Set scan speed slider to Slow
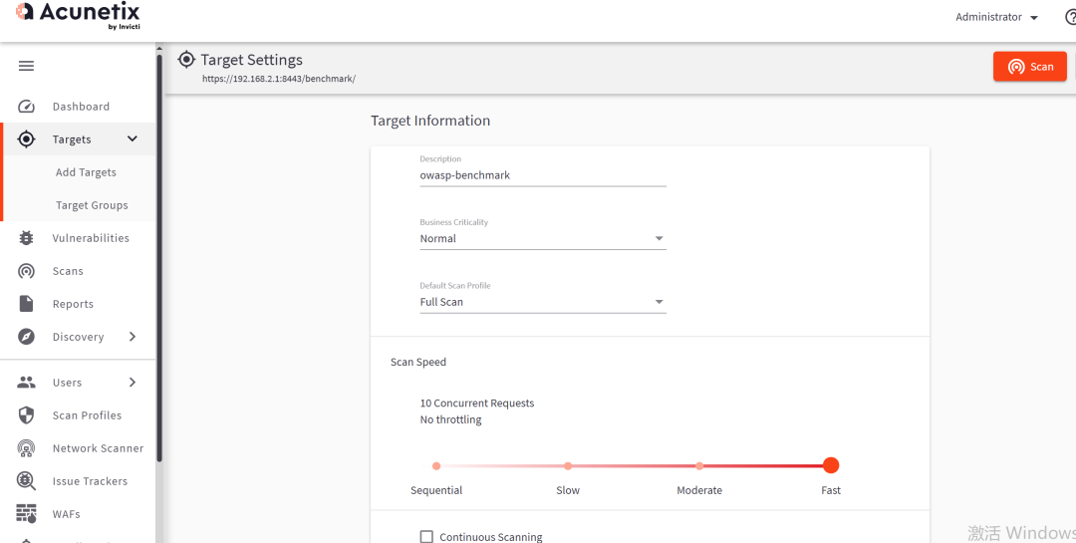 [568, 466]
